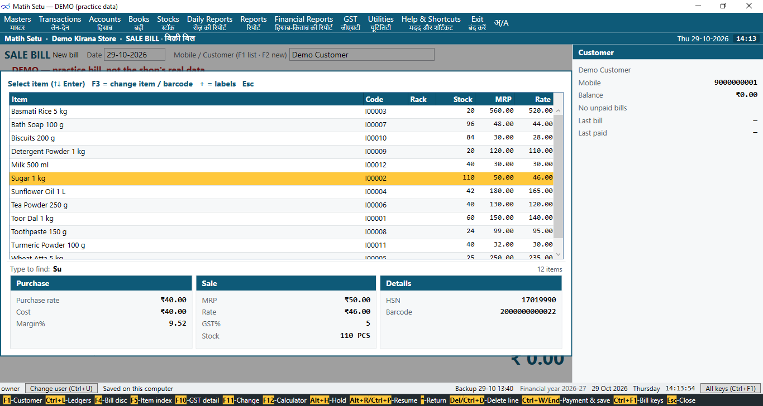The width and height of the screenshot is (763, 406).
Task: Open the GST menu
Action: point(350,23)
